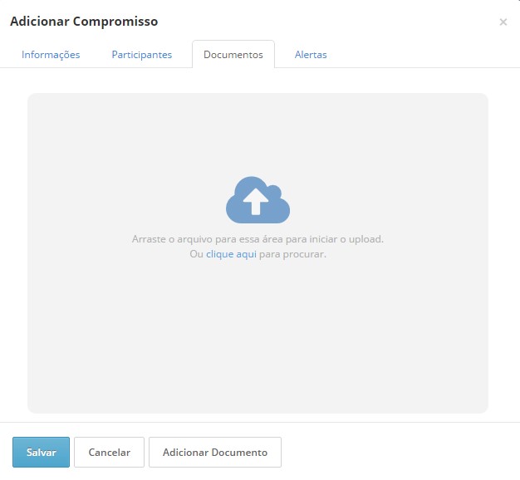Select the Documentos tab
The width and height of the screenshot is (520, 480).
[233, 55]
